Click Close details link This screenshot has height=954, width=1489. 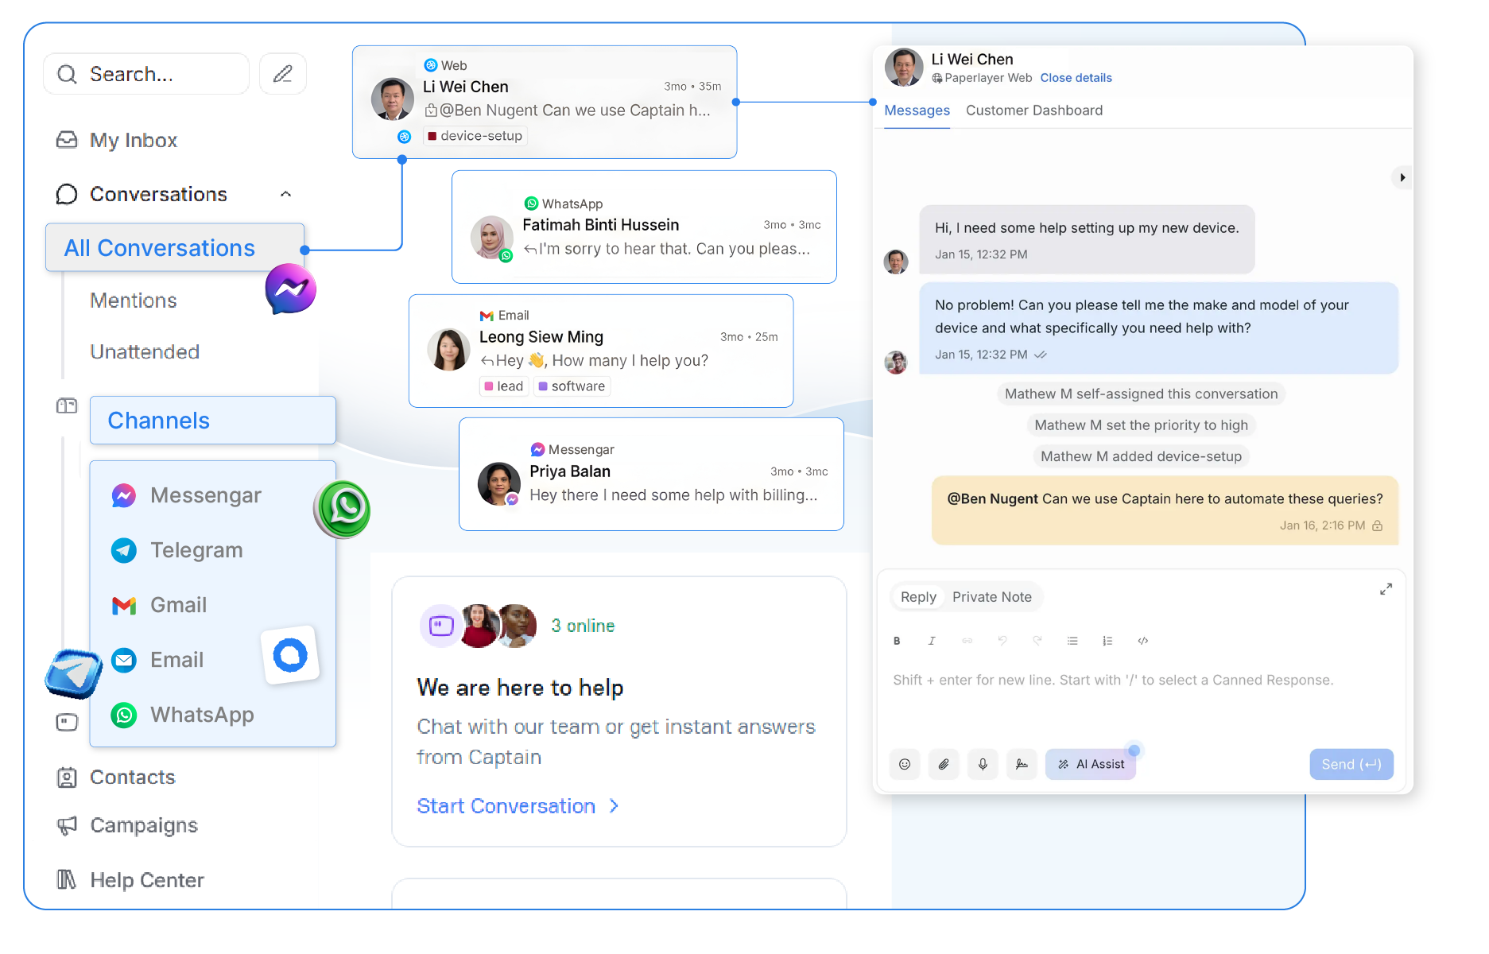(x=1076, y=78)
